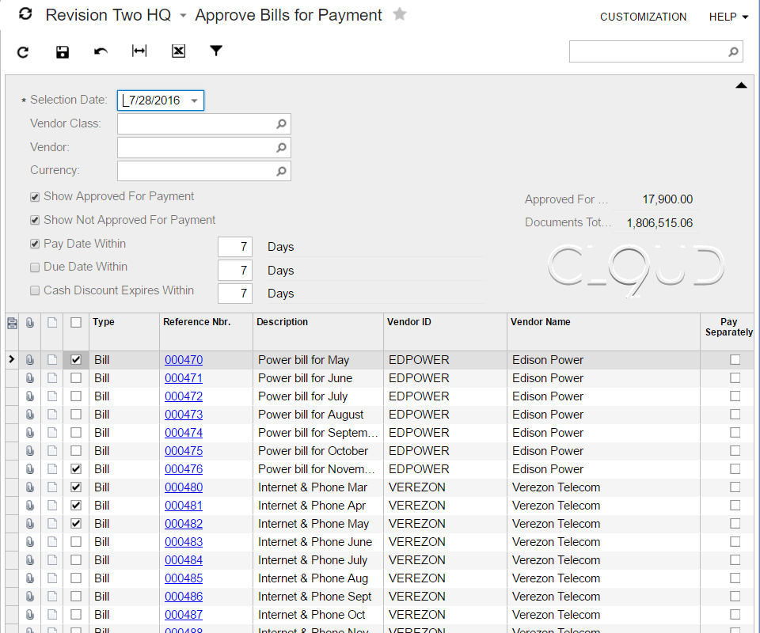Open note for bill 000484
The width and height of the screenshot is (760, 633).
52,560
